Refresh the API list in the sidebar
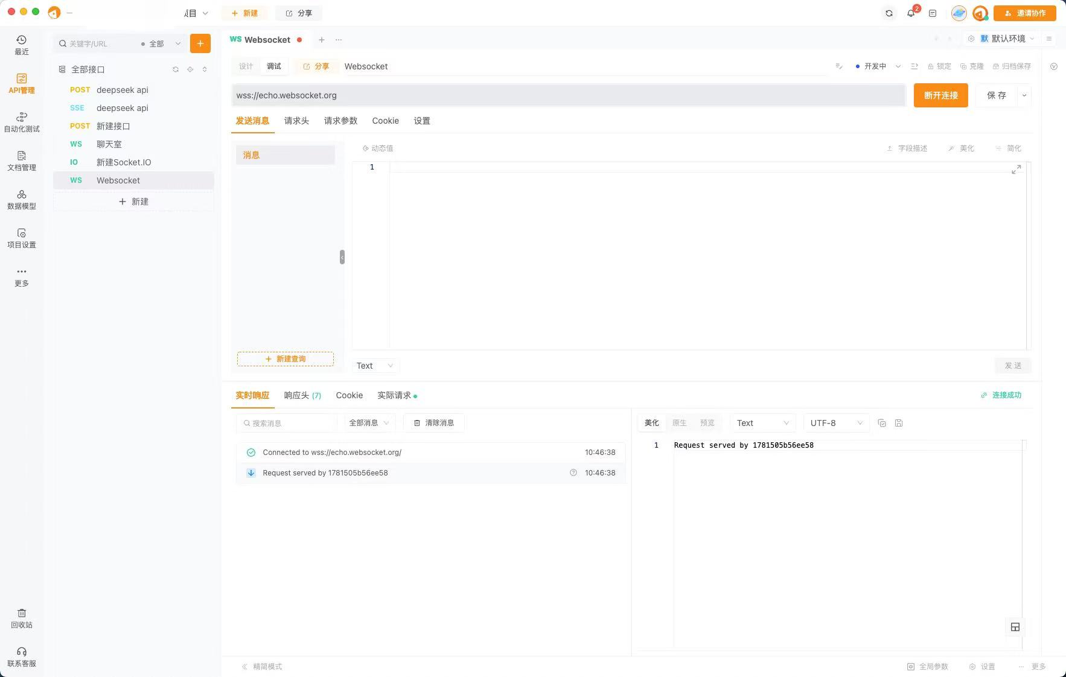 pos(176,69)
